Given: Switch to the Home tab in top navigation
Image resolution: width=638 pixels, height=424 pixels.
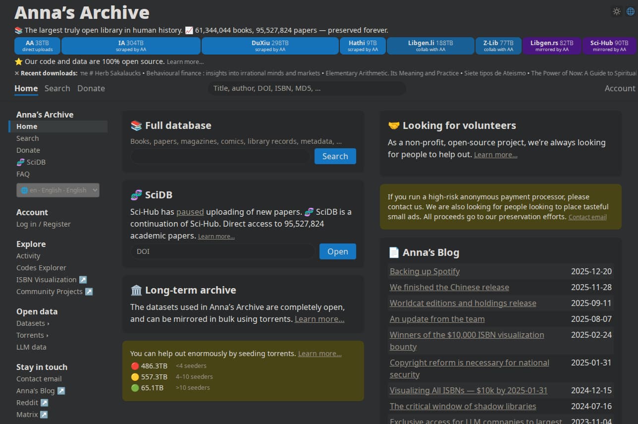Looking at the screenshot, I should click(26, 88).
